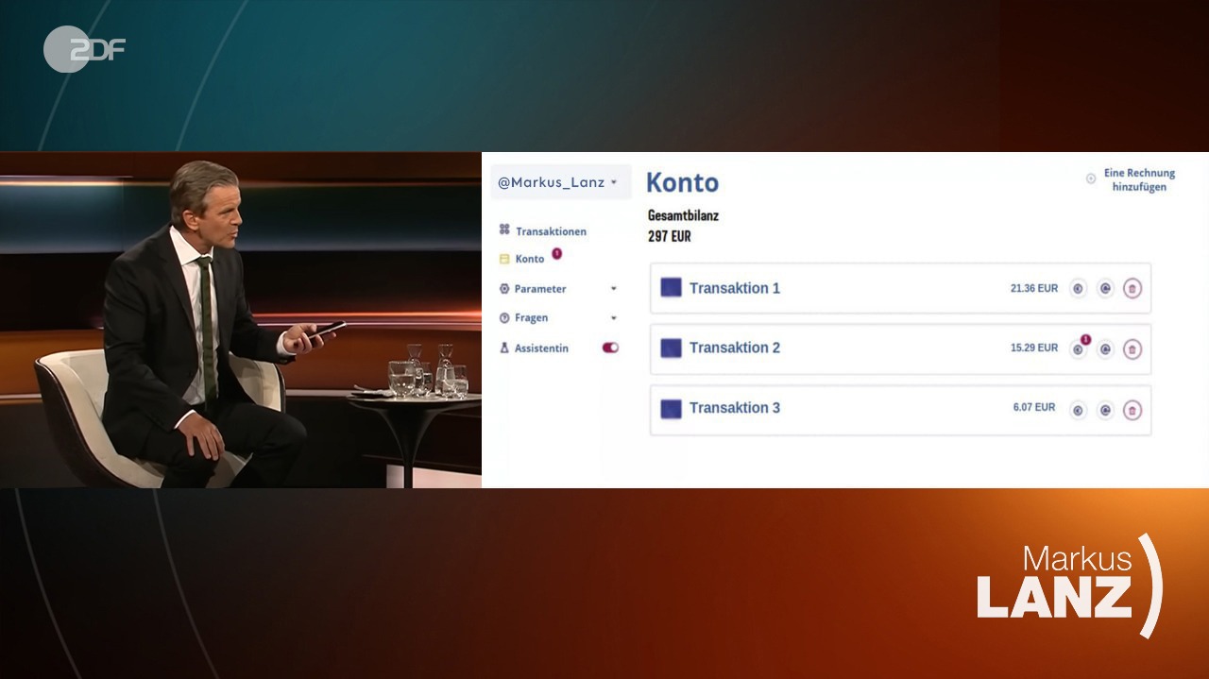
Task: Remove Transaktion 3 using the trash icon
Action: pyautogui.click(x=1132, y=410)
